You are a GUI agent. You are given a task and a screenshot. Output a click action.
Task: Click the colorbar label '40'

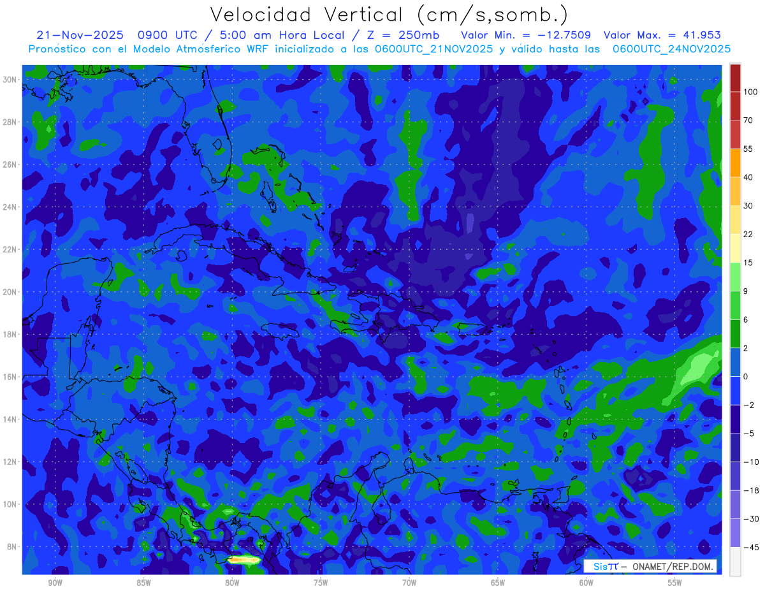coord(748,177)
